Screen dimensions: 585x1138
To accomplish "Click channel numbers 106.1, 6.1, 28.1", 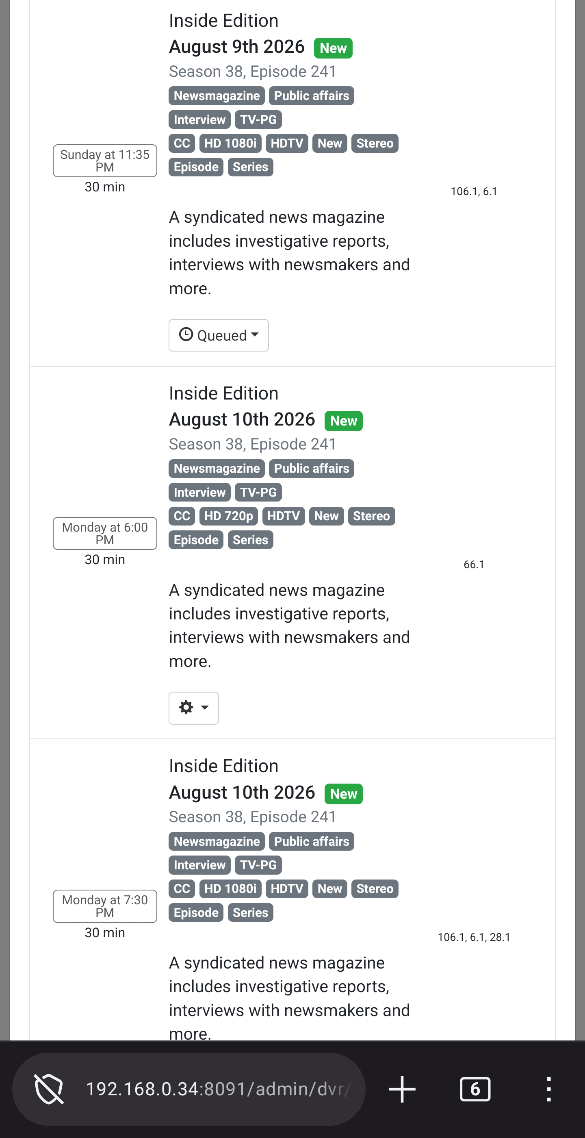I will [x=474, y=937].
